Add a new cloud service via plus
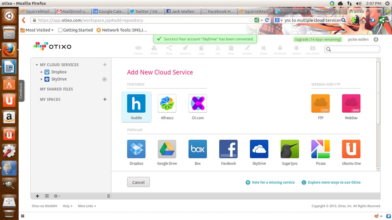This screenshot has height=220, width=392. click(x=105, y=65)
